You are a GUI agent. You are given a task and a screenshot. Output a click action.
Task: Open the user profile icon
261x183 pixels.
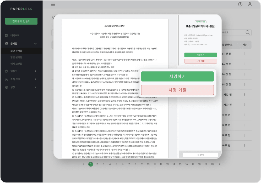(x=250, y=4)
